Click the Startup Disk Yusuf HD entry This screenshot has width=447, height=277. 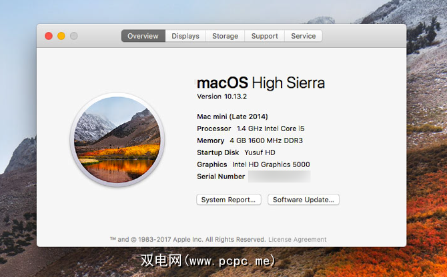pos(236,152)
